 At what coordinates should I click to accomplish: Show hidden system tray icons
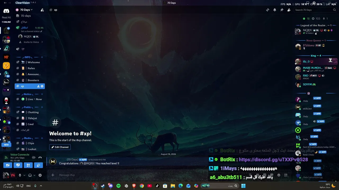click(x=41, y=186)
